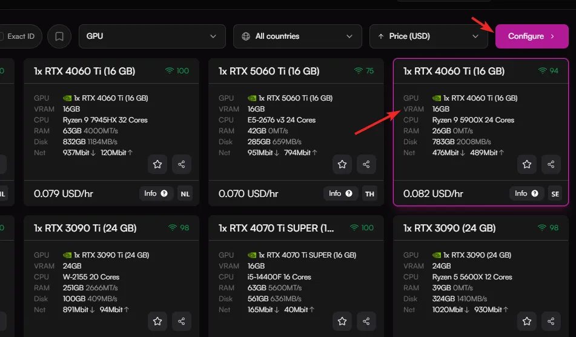This screenshot has width=576, height=337.
Task: Click E5-2676 v3 24 Cores text
Action: pos(282,120)
